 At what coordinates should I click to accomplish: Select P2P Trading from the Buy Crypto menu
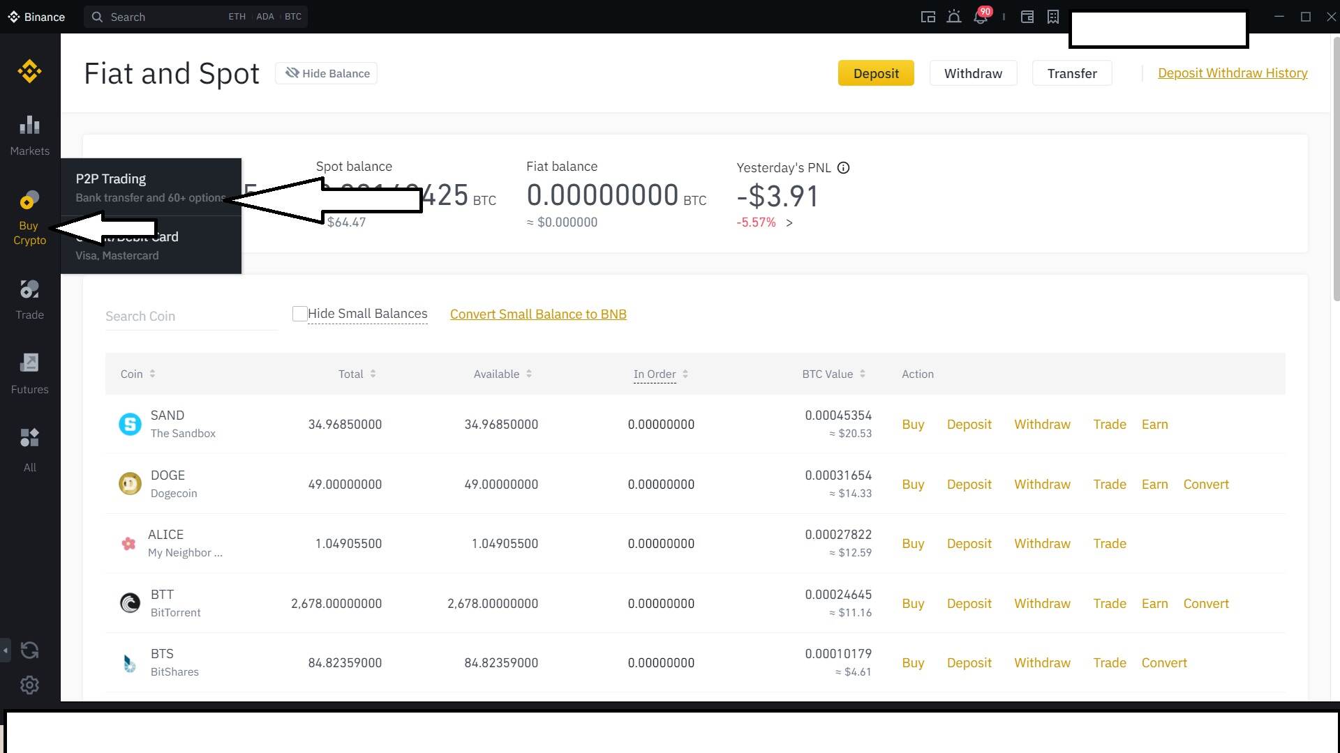point(151,188)
